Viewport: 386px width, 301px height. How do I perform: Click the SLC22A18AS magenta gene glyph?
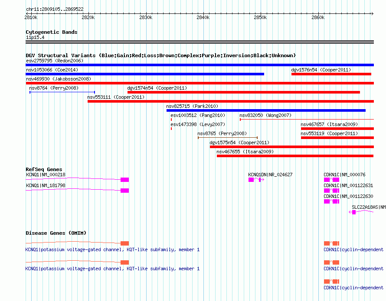click(x=361, y=212)
